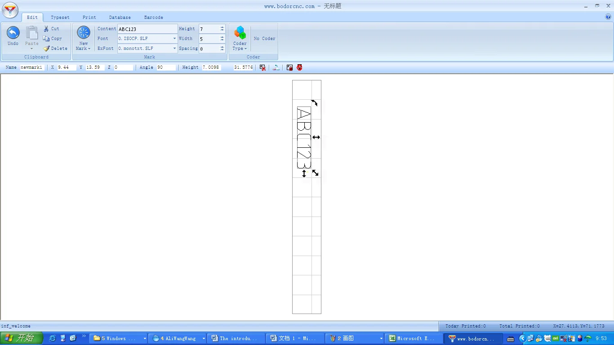Viewport: 614px width, 345px height.
Task: Click the Paste clipboard icon
Action: pyautogui.click(x=31, y=33)
